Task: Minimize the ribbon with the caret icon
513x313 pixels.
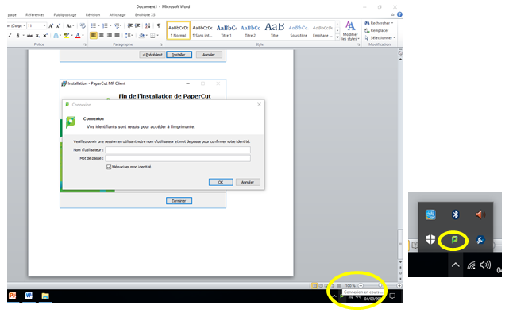Action: 392,15
